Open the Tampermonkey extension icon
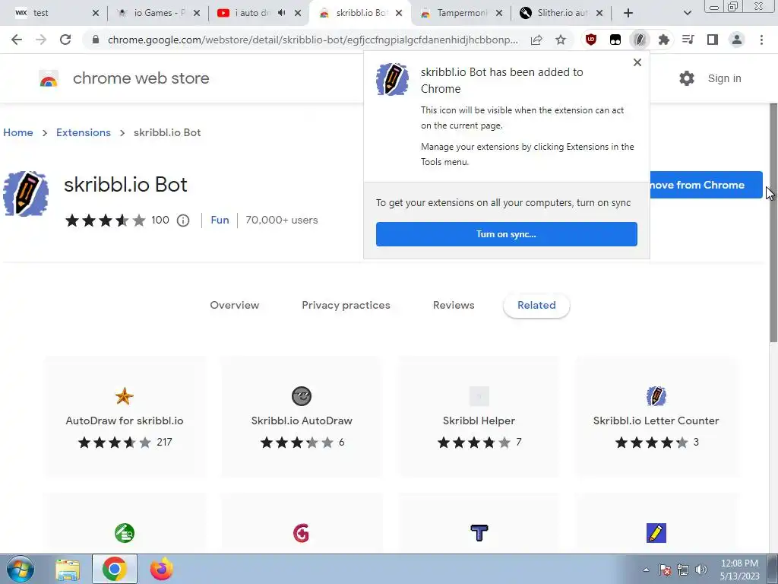Viewport: 778px width, 584px height. 615,40
